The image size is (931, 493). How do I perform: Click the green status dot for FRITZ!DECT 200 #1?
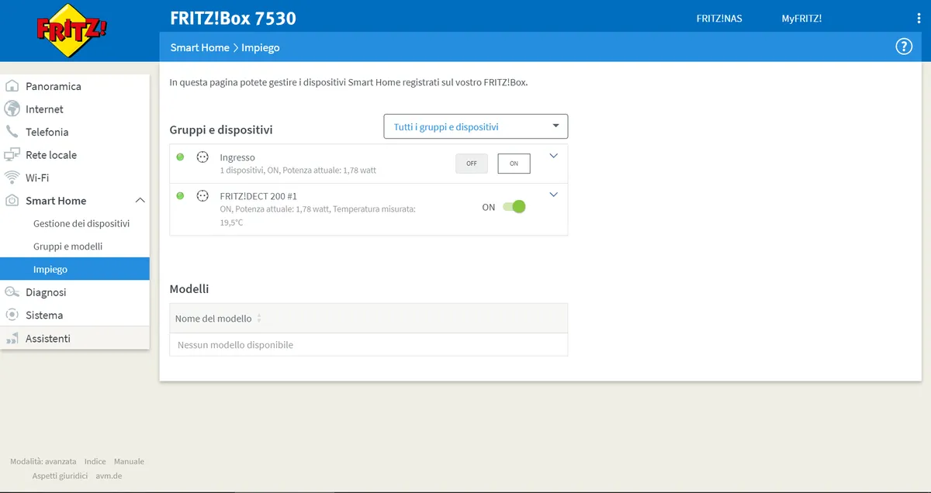[x=180, y=196]
